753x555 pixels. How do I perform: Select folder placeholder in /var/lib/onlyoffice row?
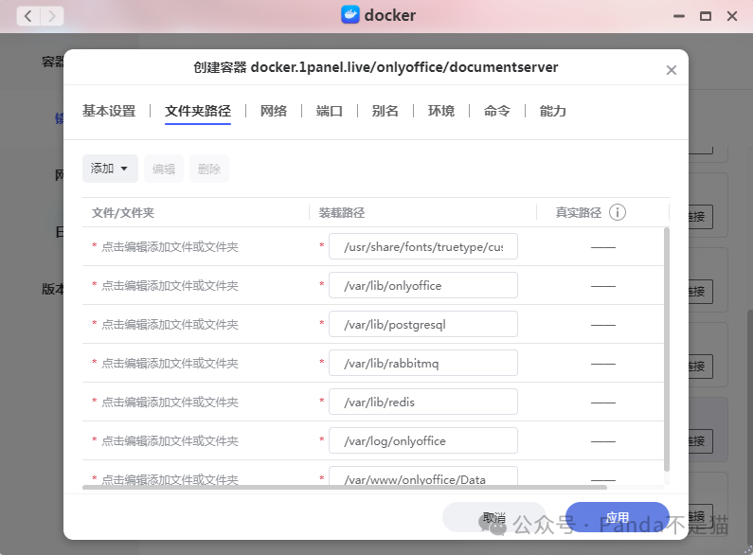[170, 286]
